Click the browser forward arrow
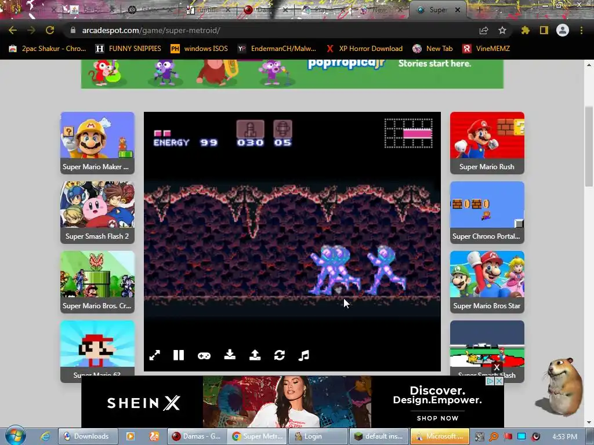The height and width of the screenshot is (445, 594). [31, 30]
